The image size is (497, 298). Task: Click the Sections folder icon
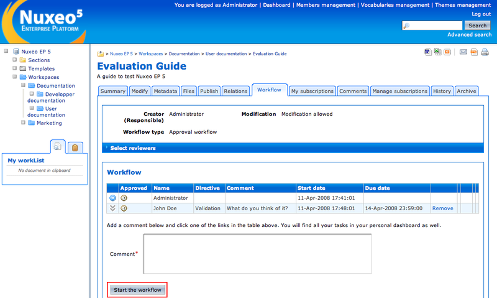tap(23, 60)
